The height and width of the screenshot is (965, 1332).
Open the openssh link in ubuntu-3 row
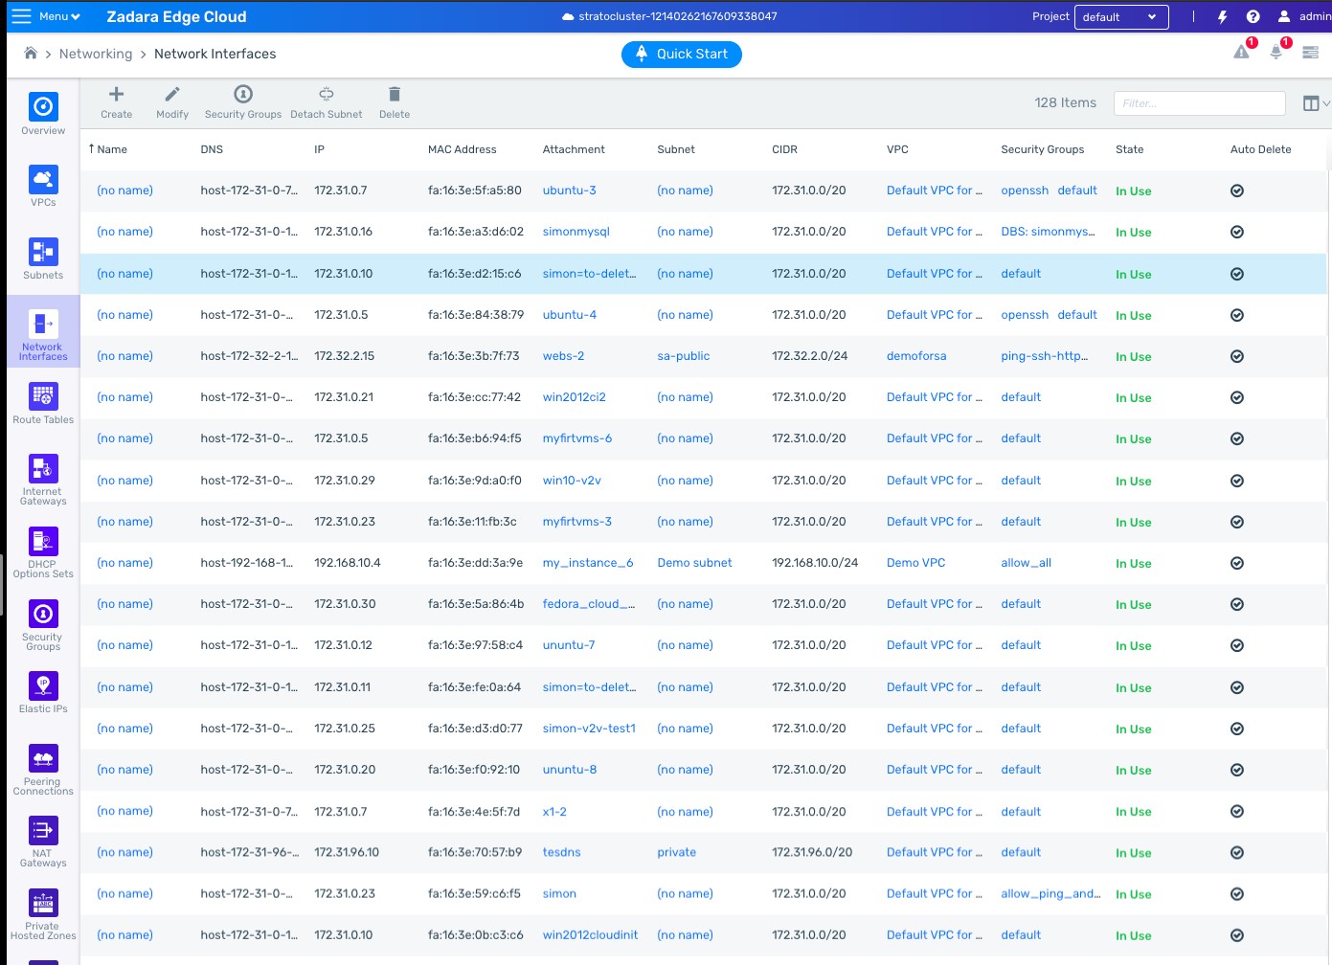[1025, 191]
